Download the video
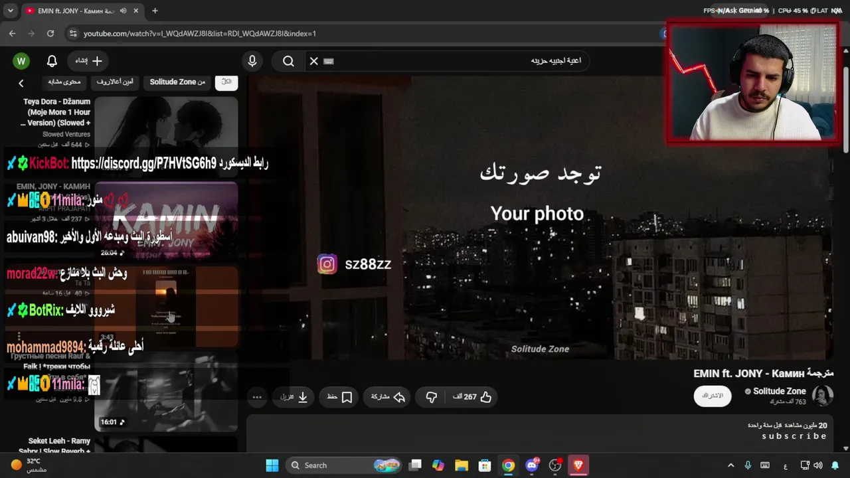The image size is (850, 478). (x=294, y=397)
